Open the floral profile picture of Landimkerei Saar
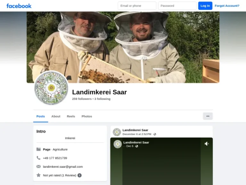Screen dimensions: 246x185 (x=51, y=88)
